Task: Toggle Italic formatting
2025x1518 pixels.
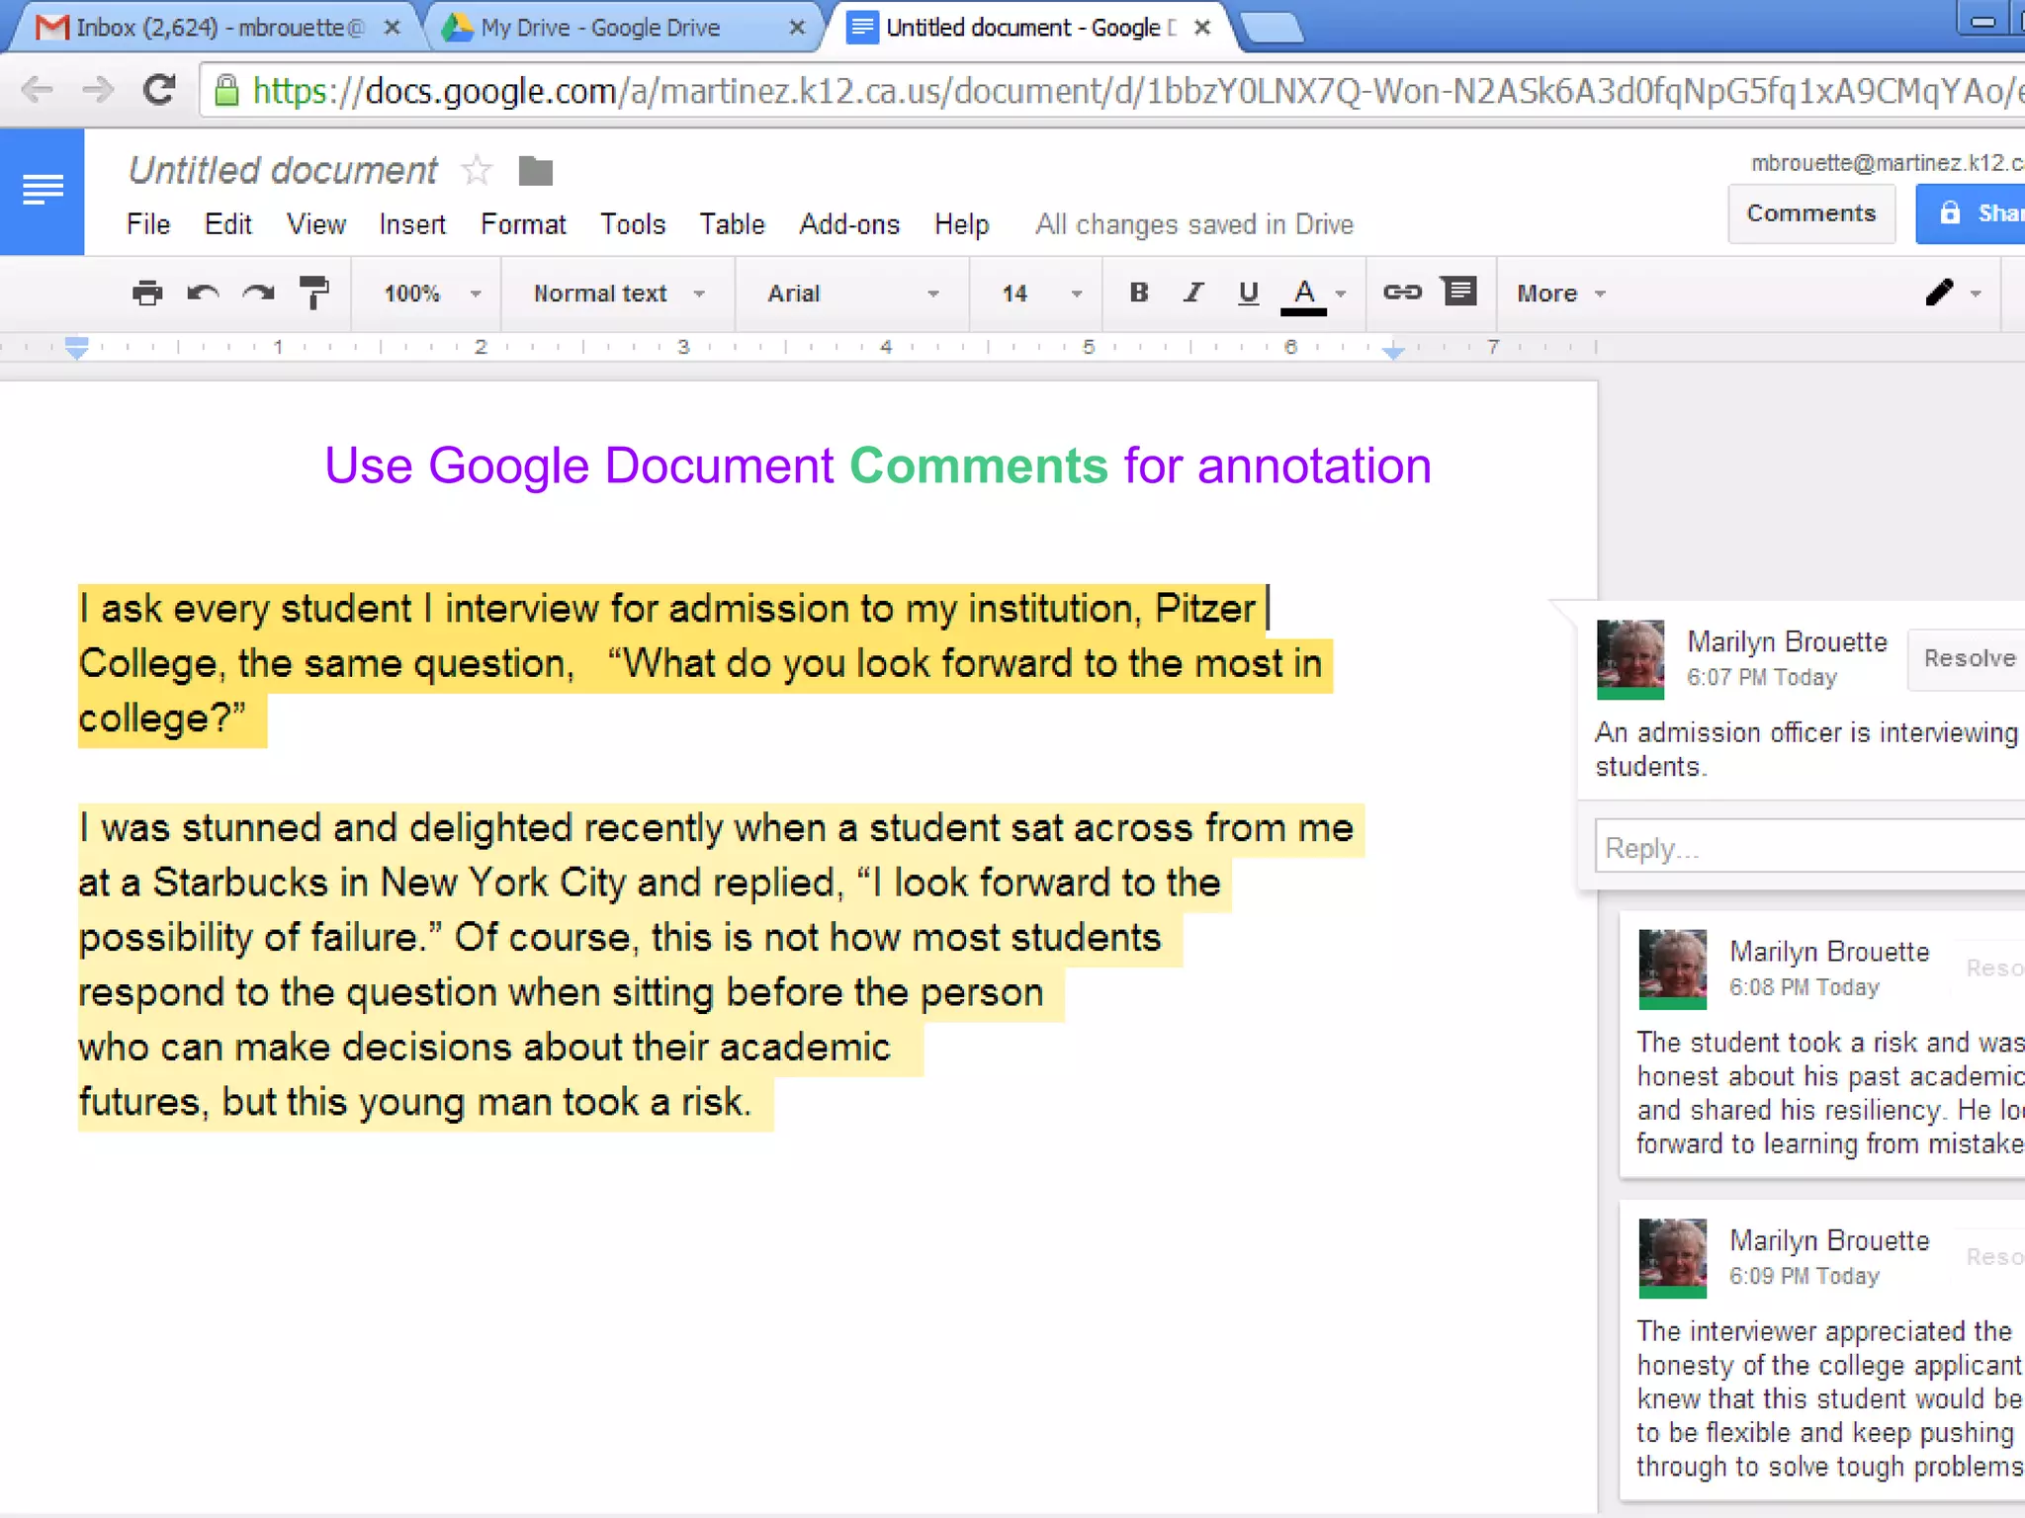Action: (1193, 293)
